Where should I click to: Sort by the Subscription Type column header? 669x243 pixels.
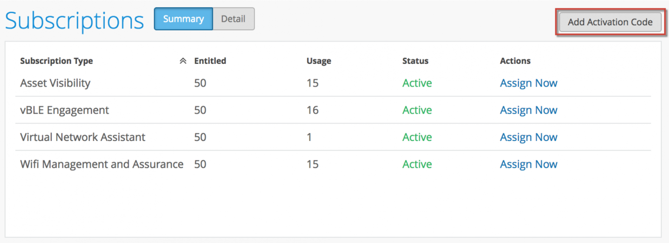pyautogui.click(x=57, y=61)
